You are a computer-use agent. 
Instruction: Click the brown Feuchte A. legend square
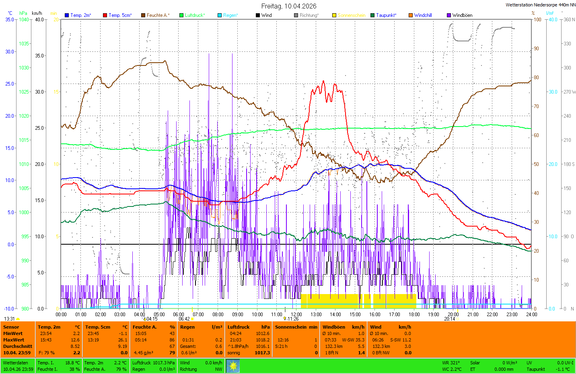(143, 15)
